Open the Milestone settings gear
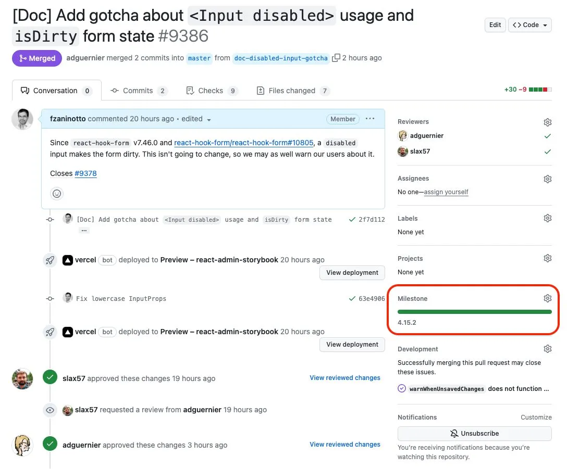This screenshot has height=469, width=567. (x=548, y=298)
